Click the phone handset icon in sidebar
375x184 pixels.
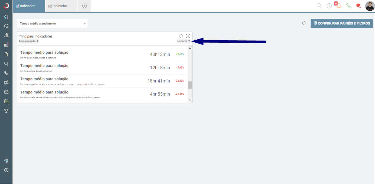coord(6,73)
